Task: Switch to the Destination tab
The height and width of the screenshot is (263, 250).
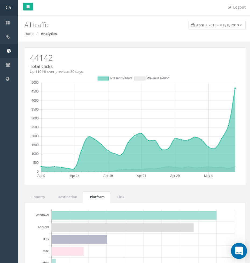Action: 67,197
